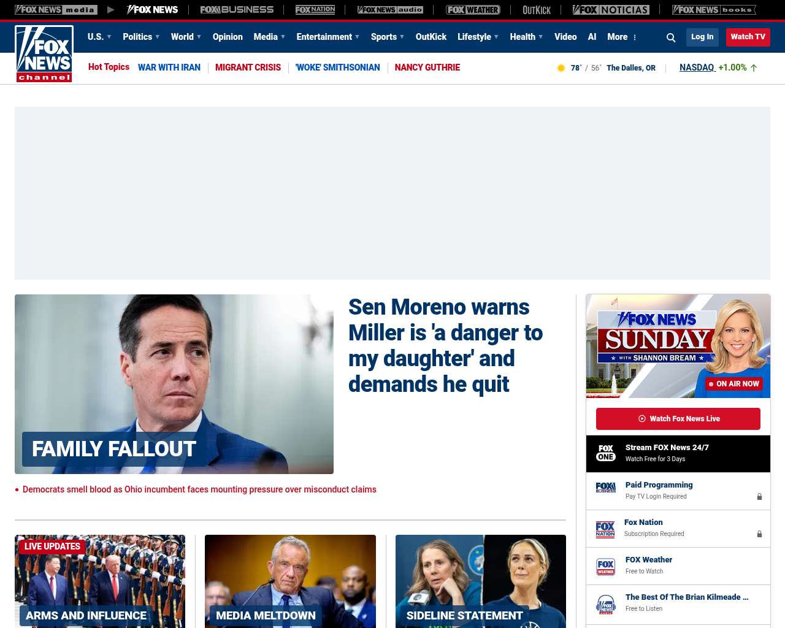
Task: Click the Watch Fox News Live button
Action: coord(678,419)
